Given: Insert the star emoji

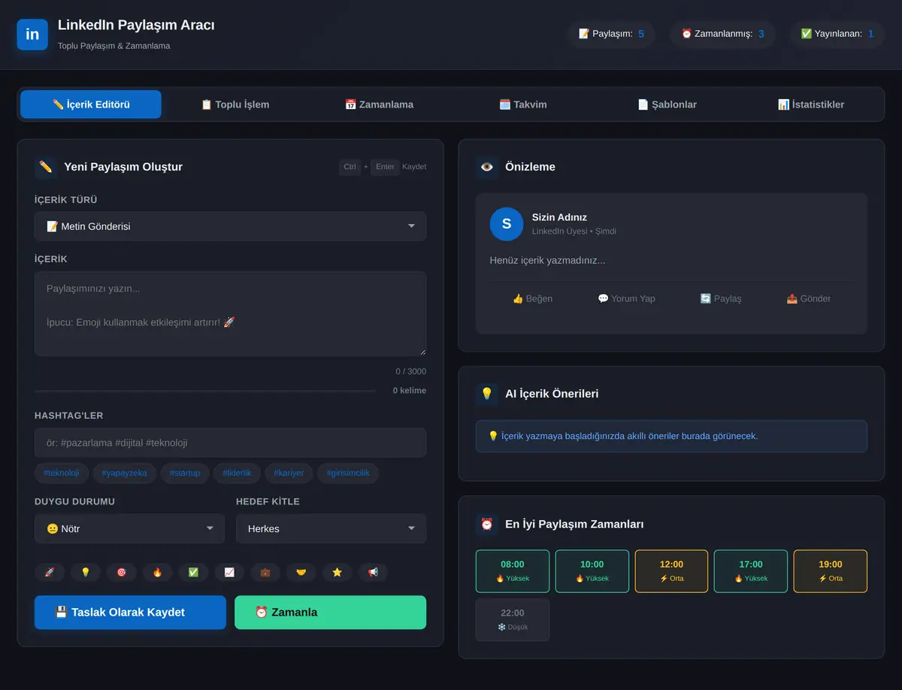Looking at the screenshot, I should (337, 572).
